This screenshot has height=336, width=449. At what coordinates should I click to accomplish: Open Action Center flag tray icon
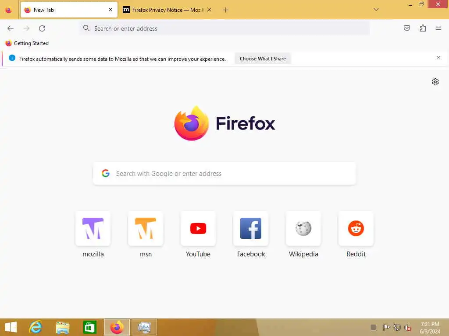coord(386,327)
